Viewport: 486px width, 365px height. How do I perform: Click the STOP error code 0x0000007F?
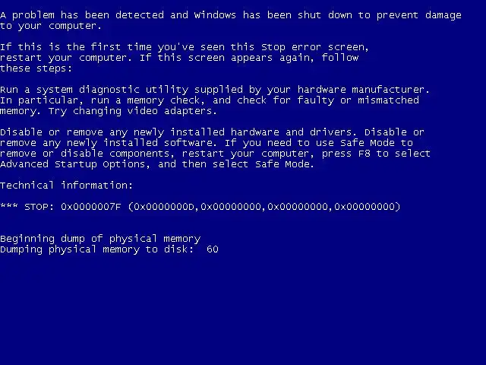click(x=91, y=207)
